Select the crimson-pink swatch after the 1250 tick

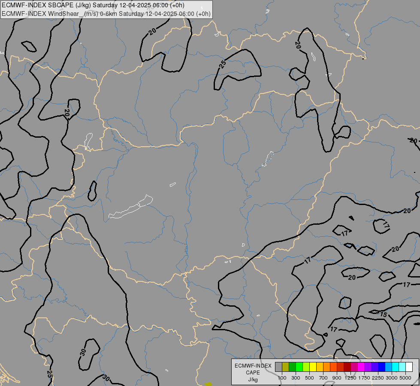tap(354, 367)
